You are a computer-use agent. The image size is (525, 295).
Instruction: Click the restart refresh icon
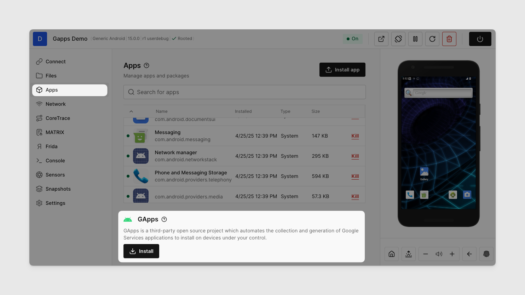432,39
